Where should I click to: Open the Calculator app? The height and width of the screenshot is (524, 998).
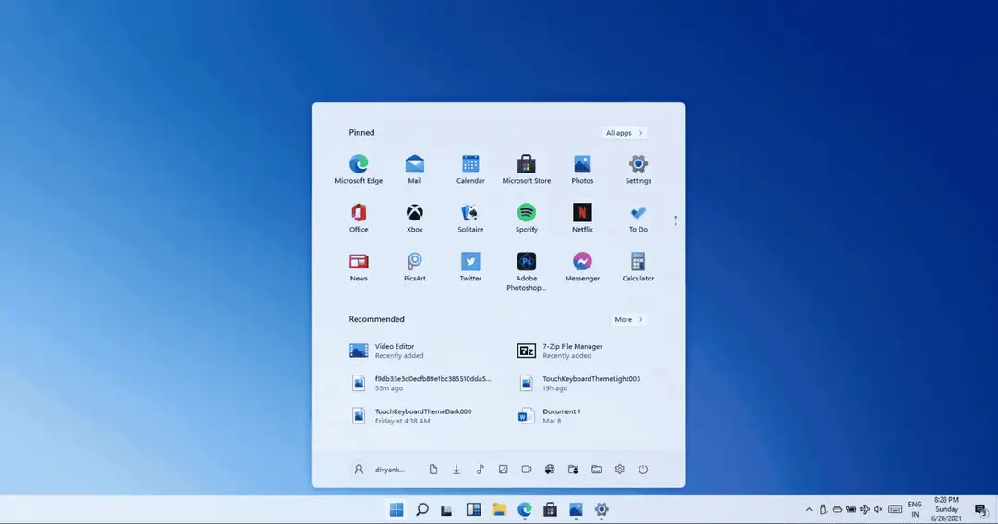click(x=638, y=267)
